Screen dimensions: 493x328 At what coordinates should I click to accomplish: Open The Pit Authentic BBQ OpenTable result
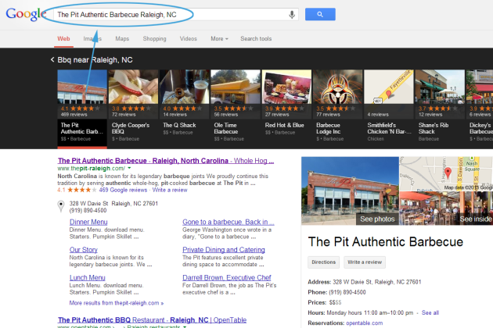[x=152, y=320]
